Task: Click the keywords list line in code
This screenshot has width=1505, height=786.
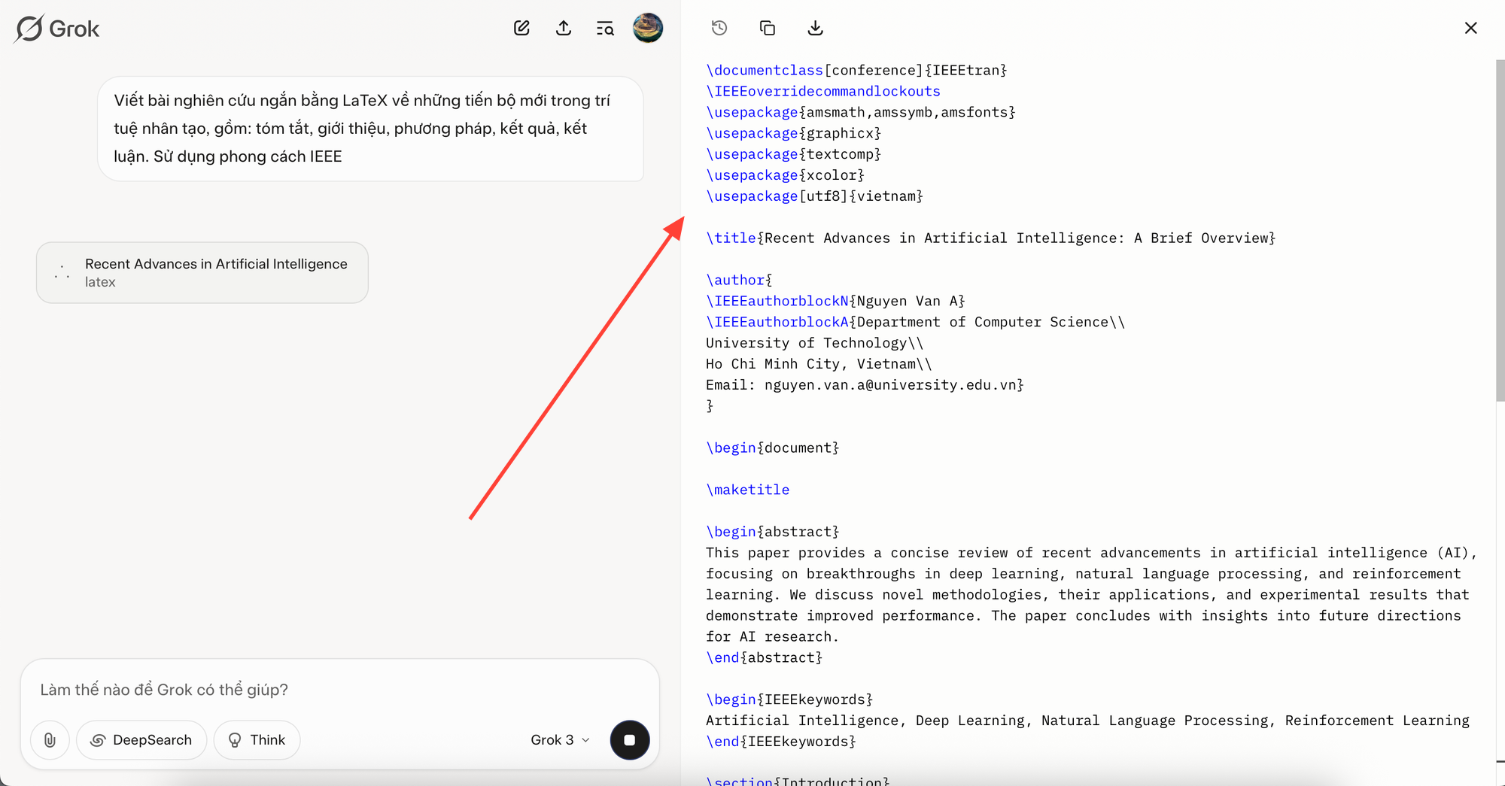Action: 1087,721
